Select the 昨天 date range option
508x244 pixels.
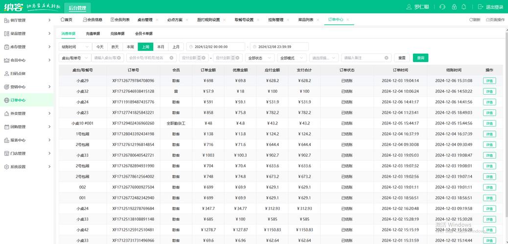[115, 47]
